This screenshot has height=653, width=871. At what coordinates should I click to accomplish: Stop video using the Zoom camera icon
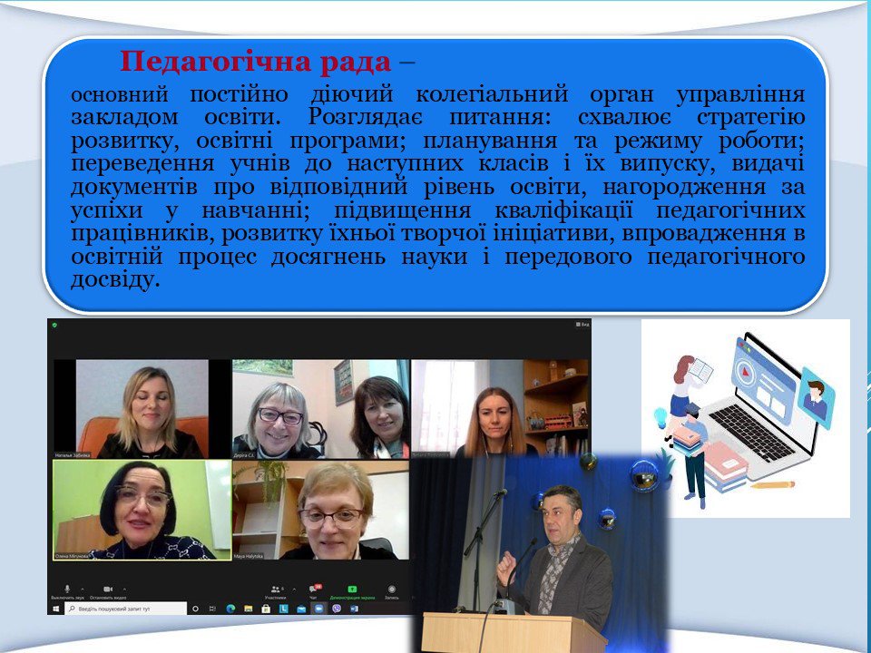pos(108,592)
